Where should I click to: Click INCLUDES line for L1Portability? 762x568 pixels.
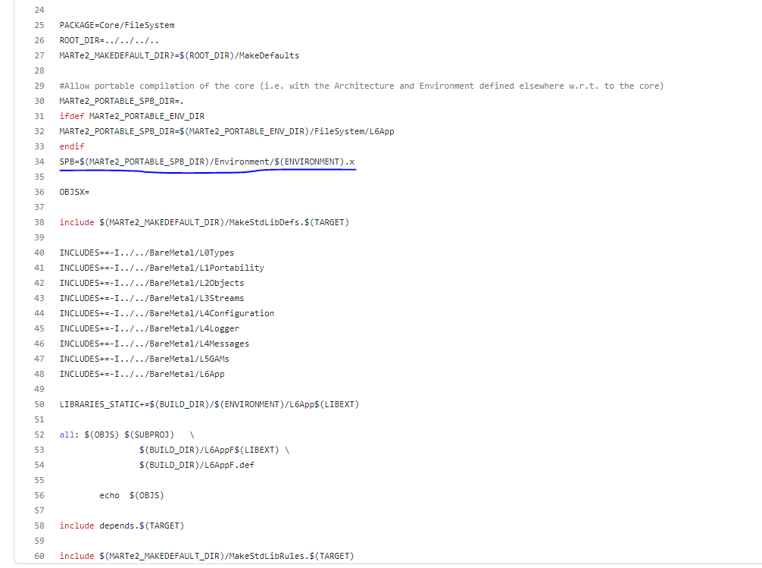(162, 268)
